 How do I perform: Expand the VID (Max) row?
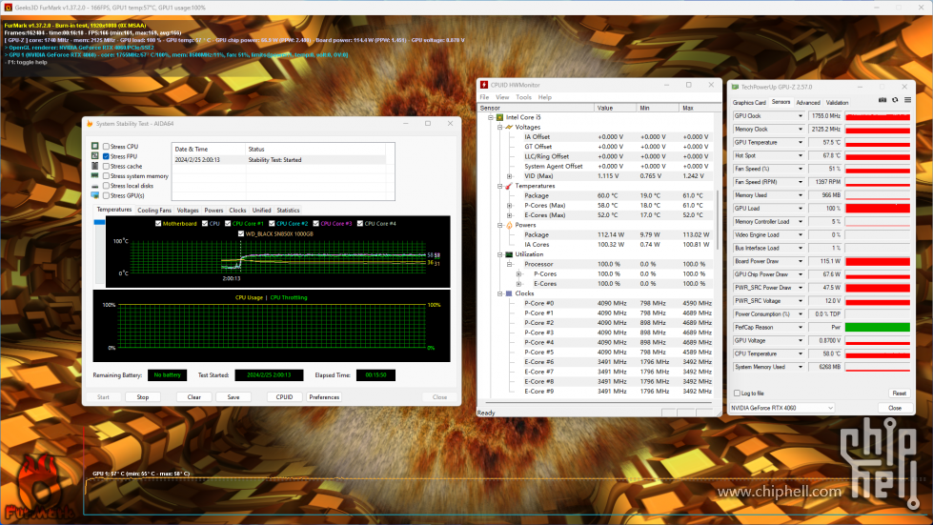[x=509, y=176]
